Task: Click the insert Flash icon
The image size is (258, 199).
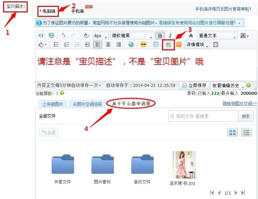Action: pos(179,45)
